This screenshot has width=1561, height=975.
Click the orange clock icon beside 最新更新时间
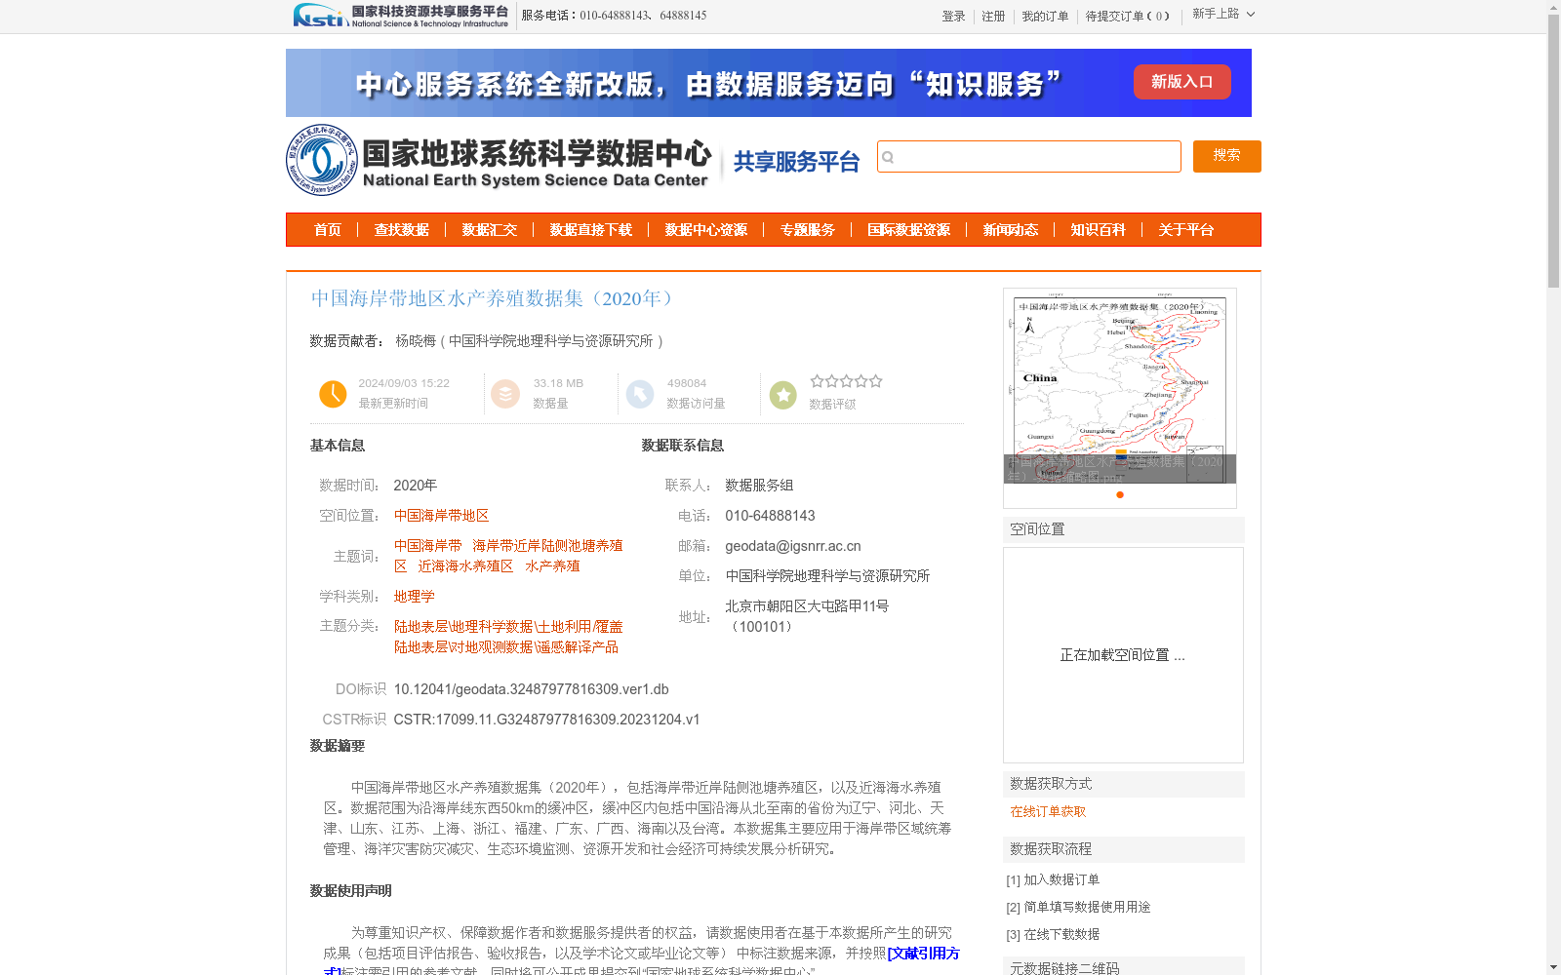point(333,394)
